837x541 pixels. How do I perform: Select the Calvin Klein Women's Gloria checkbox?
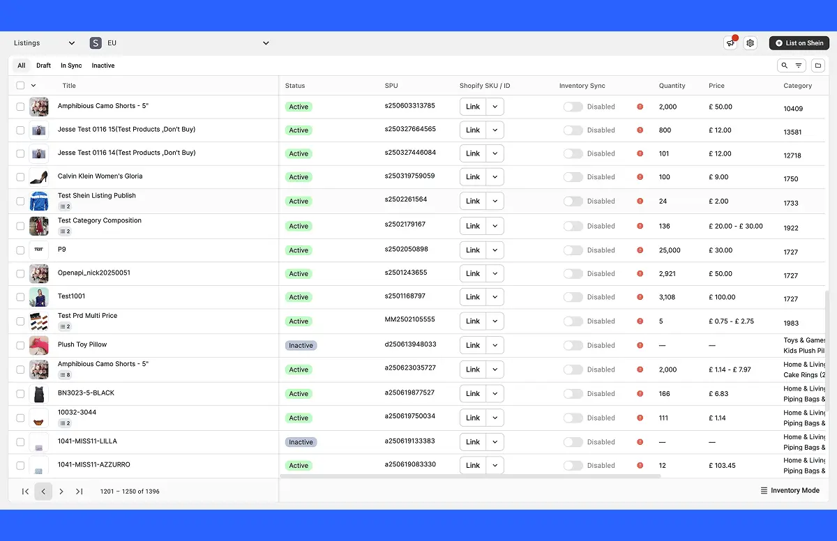[x=20, y=177]
